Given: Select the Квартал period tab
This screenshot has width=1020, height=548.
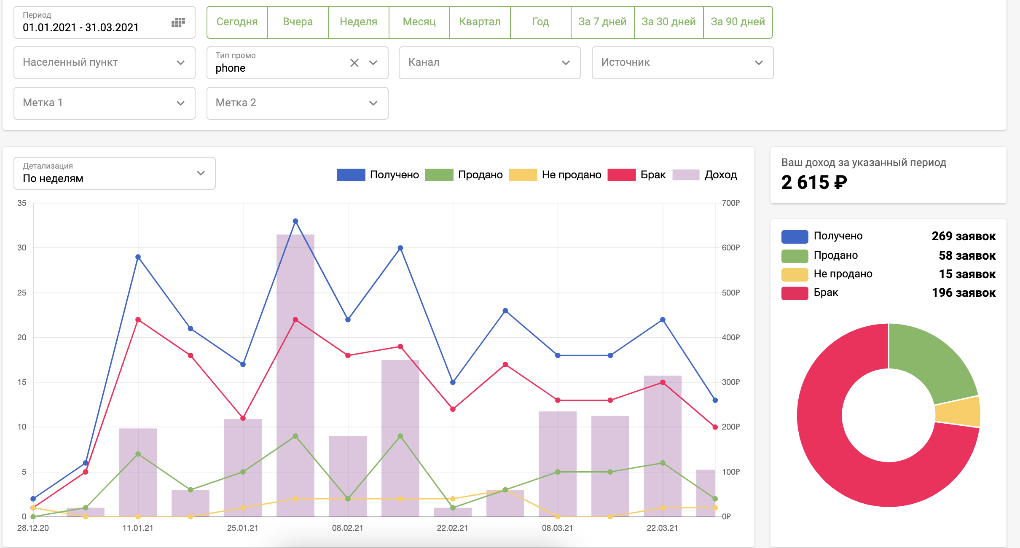Looking at the screenshot, I should click(480, 22).
